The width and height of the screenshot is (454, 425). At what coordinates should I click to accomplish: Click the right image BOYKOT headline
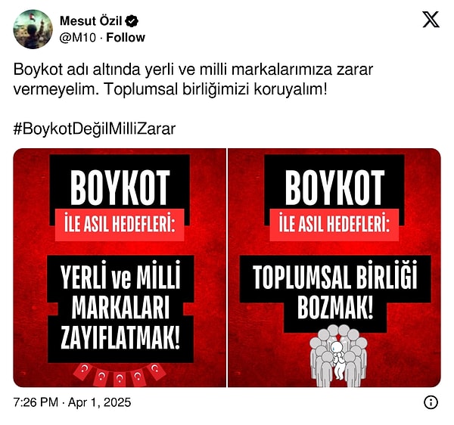click(x=334, y=188)
